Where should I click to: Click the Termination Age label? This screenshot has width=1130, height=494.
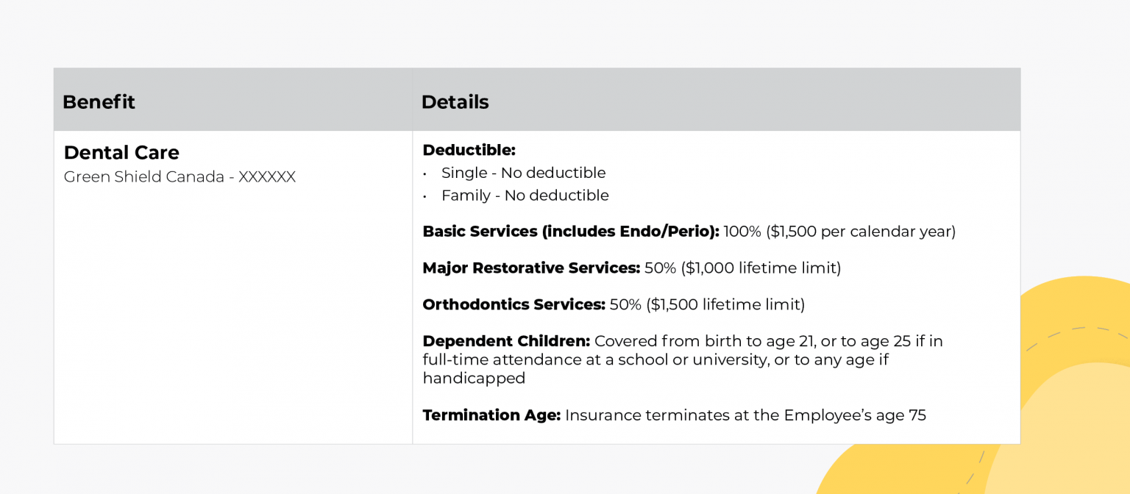(491, 415)
